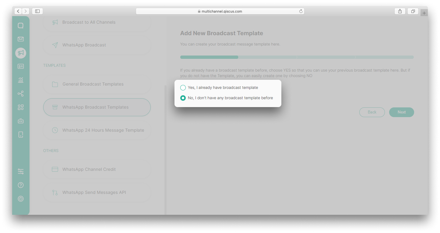Select No, I don't have any broadcast template
440x233 pixels.
tap(227, 98)
